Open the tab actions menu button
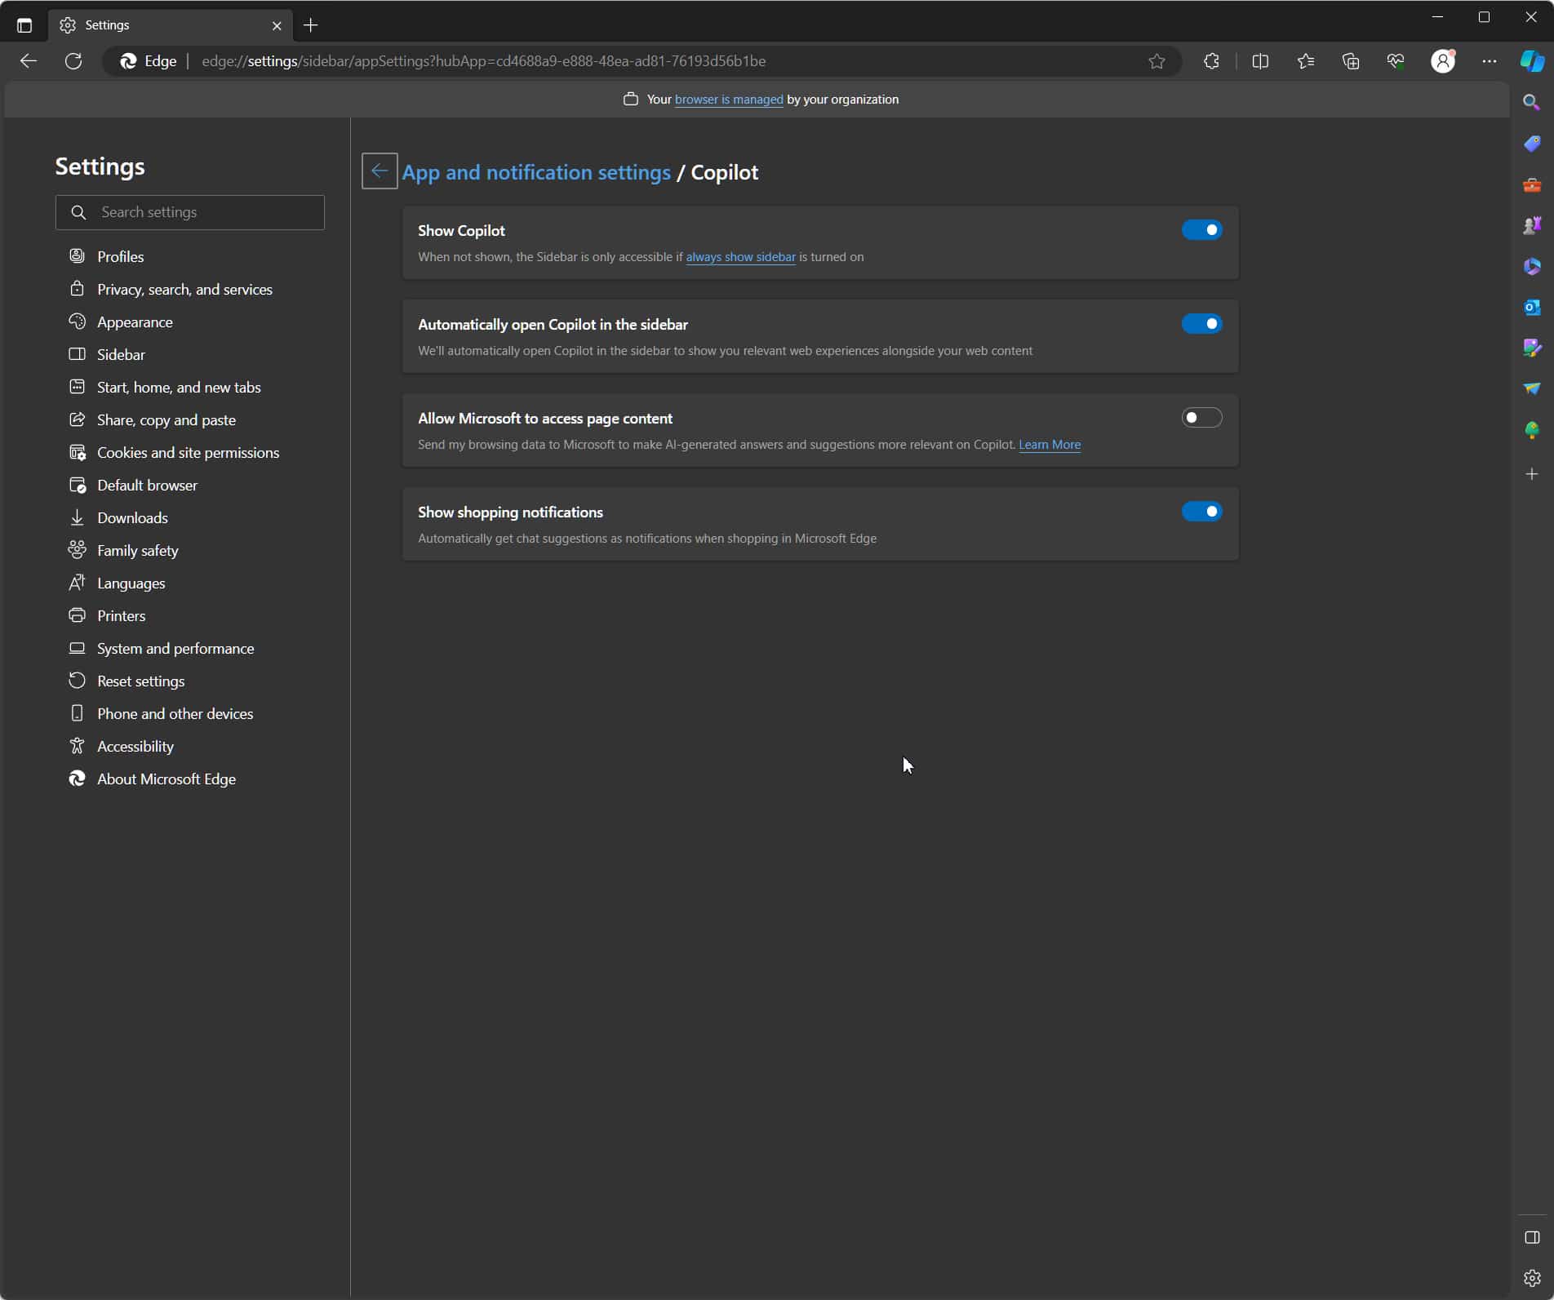Viewport: 1554px width, 1300px height. pos(24,25)
